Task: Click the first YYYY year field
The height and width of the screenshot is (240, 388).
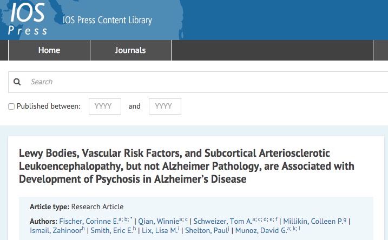Action: (105, 106)
